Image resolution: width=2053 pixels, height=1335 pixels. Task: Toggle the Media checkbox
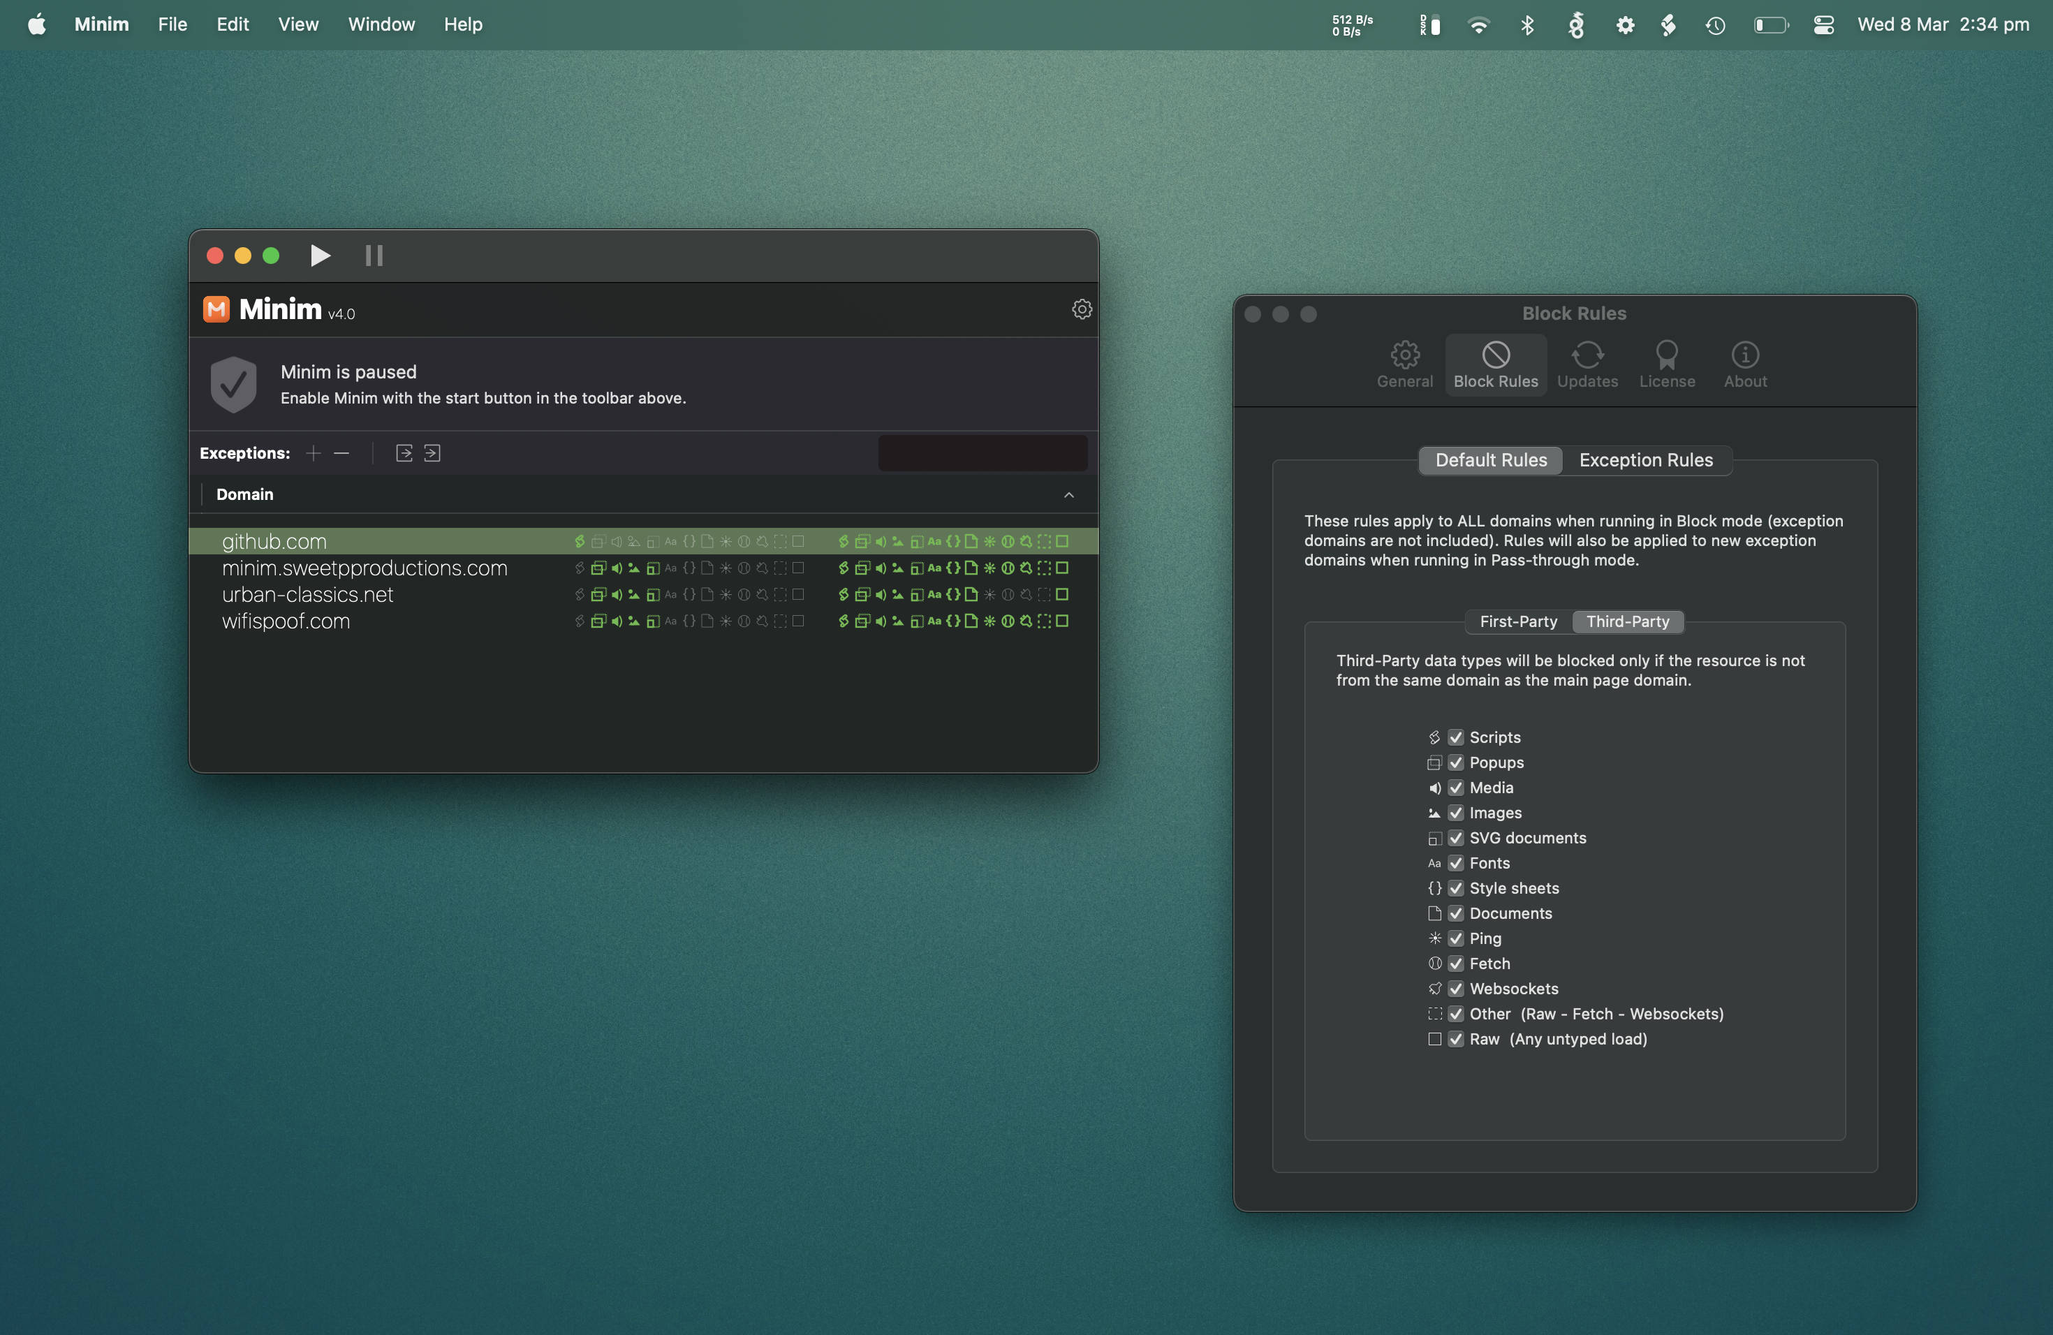click(1456, 788)
